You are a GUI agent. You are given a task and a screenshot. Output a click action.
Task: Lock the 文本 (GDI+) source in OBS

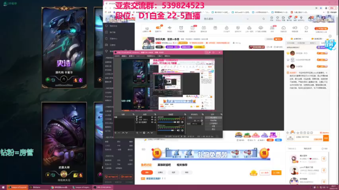155,119
